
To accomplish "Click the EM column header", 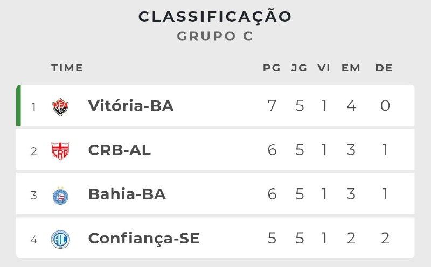I will point(351,68).
